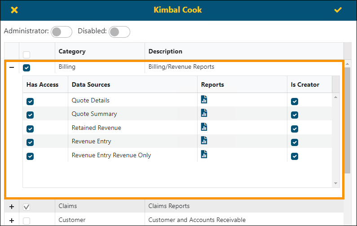Select the Revenue Entry Revenue Only data source
The image size is (357, 226).
[x=111, y=155]
